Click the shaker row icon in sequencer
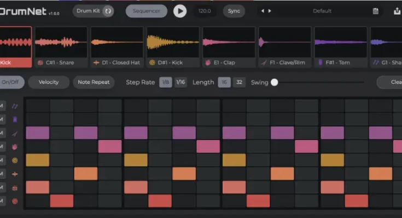The image size is (402, 218). (15, 106)
